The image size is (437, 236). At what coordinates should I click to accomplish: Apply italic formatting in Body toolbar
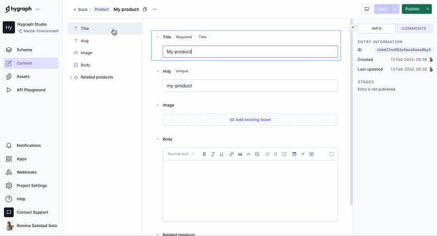click(213, 154)
